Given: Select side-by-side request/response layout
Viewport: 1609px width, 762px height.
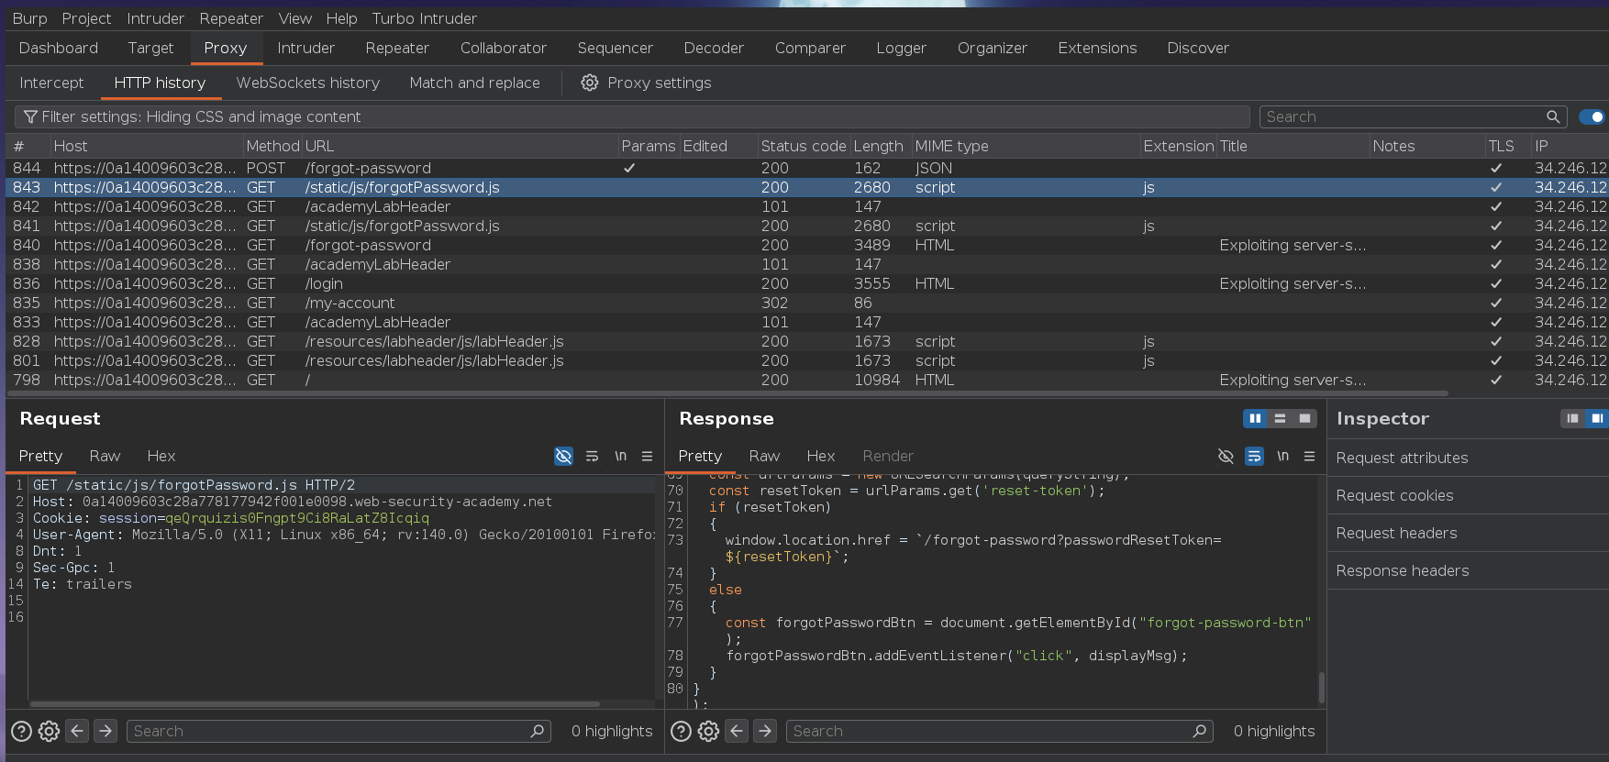Looking at the screenshot, I should pos(1255,418).
